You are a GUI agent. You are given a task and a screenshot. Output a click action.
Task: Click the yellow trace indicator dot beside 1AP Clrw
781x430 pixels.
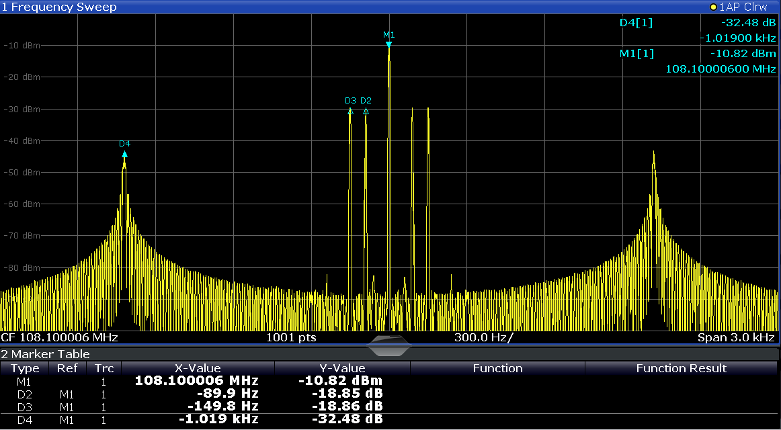pos(713,7)
